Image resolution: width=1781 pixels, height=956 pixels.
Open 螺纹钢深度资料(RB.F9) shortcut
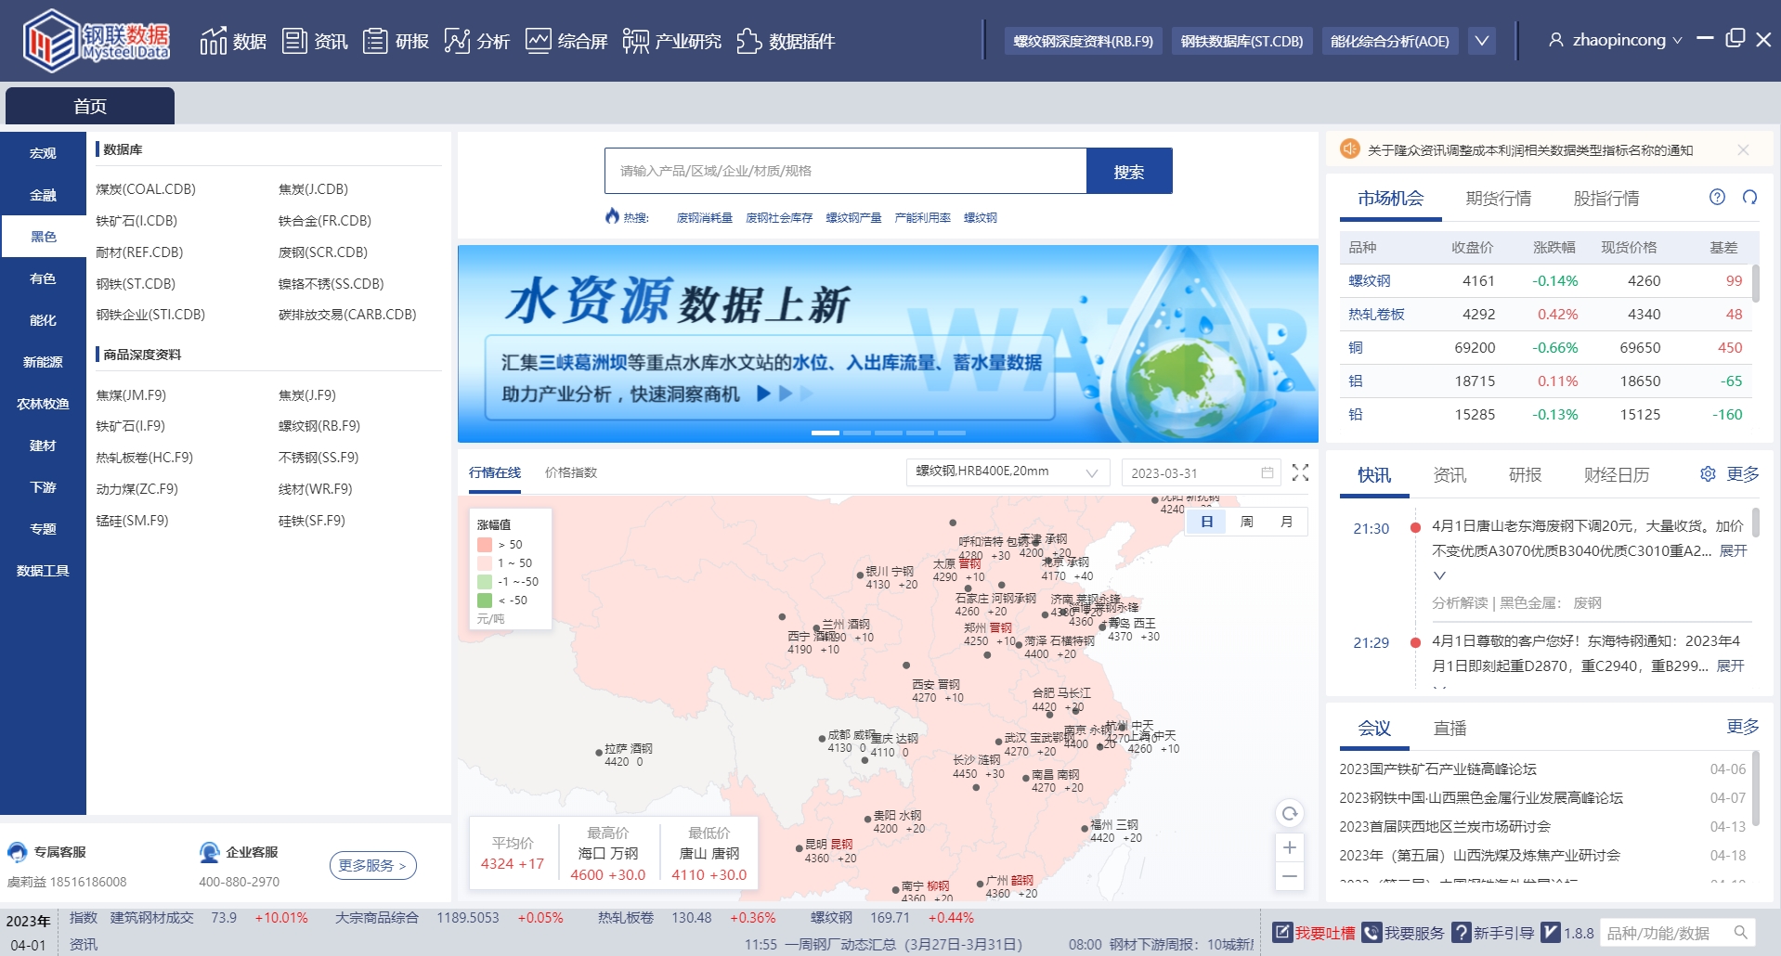pyautogui.click(x=1083, y=41)
